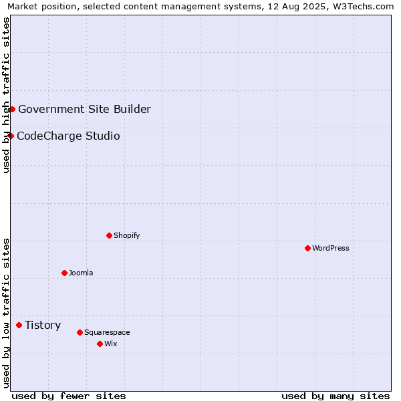Viewport: 401px width, 401px height.
Task: Click 'used by fewer sites' axis label
Action: (x=69, y=396)
